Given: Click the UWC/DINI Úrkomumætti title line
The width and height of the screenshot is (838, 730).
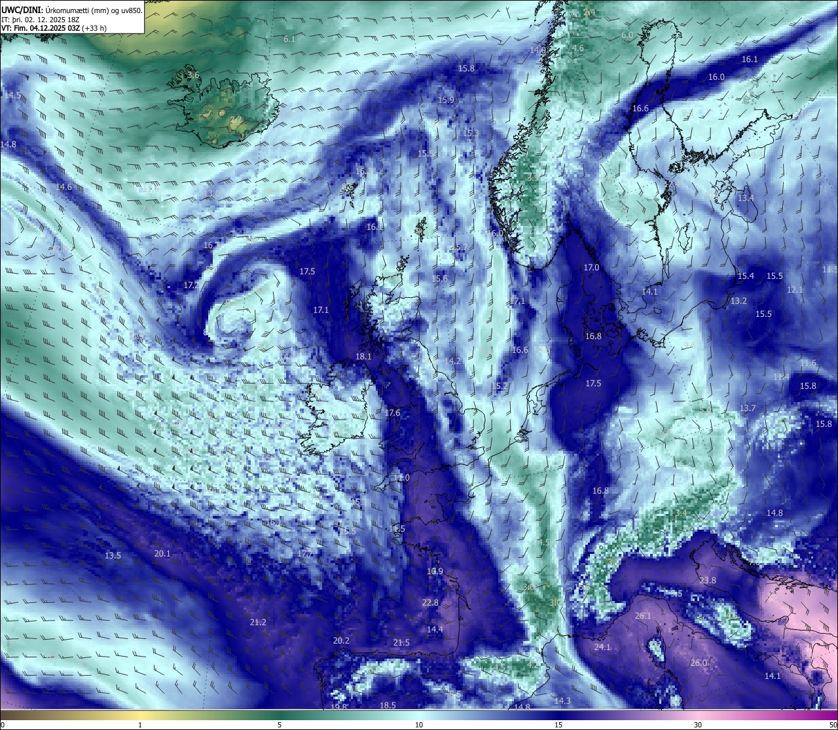Looking at the screenshot, I should [x=71, y=10].
